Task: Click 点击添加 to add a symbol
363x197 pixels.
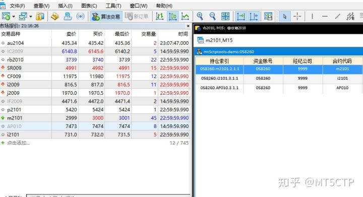Action: click(18, 143)
